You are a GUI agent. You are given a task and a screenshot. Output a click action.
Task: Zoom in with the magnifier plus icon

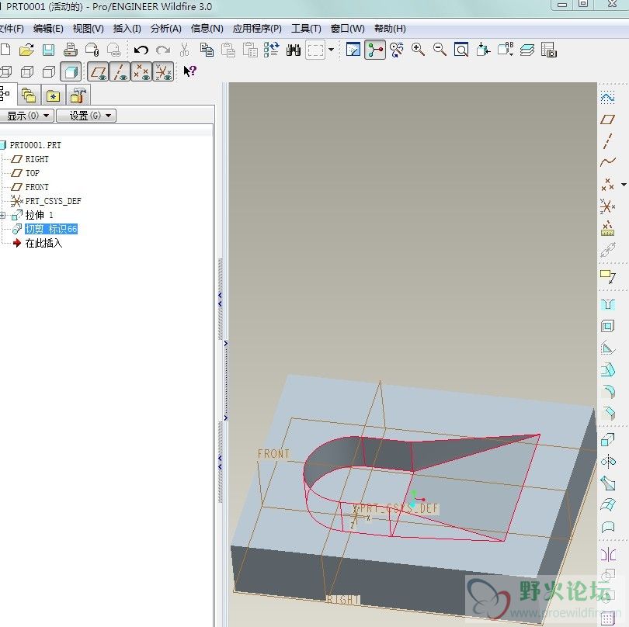click(418, 50)
